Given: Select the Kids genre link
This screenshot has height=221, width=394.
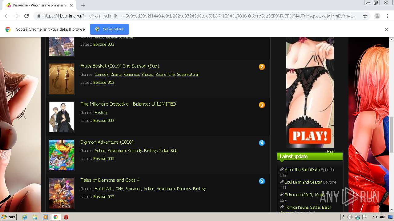Looking at the screenshot, I should (x=174, y=151).
